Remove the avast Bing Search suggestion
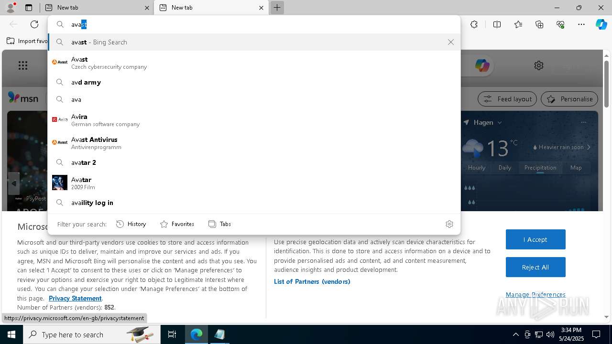This screenshot has height=344, width=612. (451, 42)
